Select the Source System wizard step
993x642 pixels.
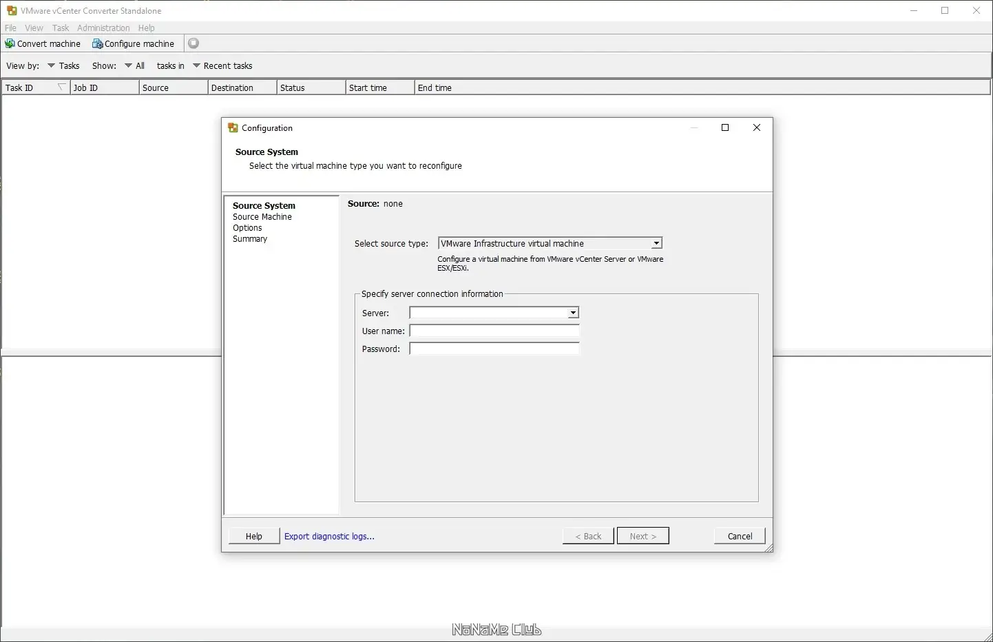click(x=264, y=206)
